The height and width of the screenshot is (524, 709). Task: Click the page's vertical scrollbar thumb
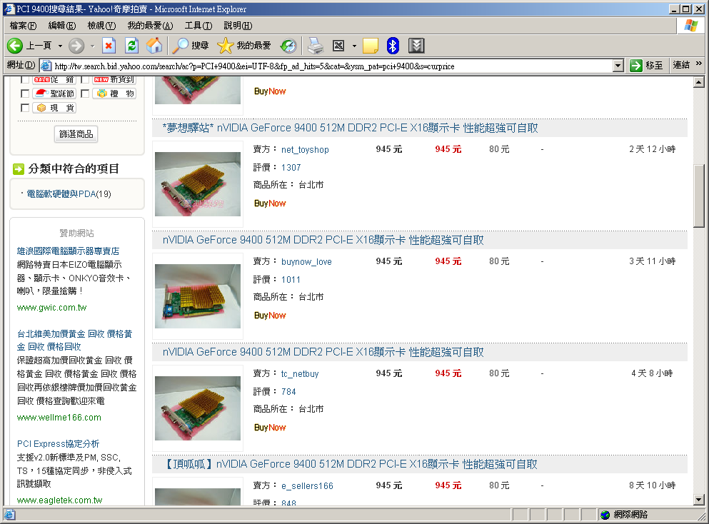coord(699,194)
